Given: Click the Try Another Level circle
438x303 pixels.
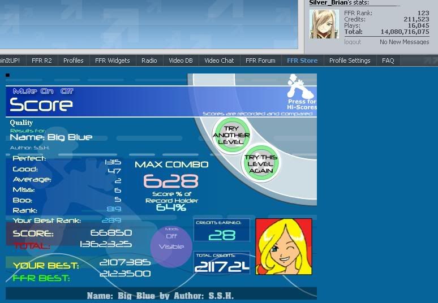Looking at the screenshot, I should click(231, 135).
